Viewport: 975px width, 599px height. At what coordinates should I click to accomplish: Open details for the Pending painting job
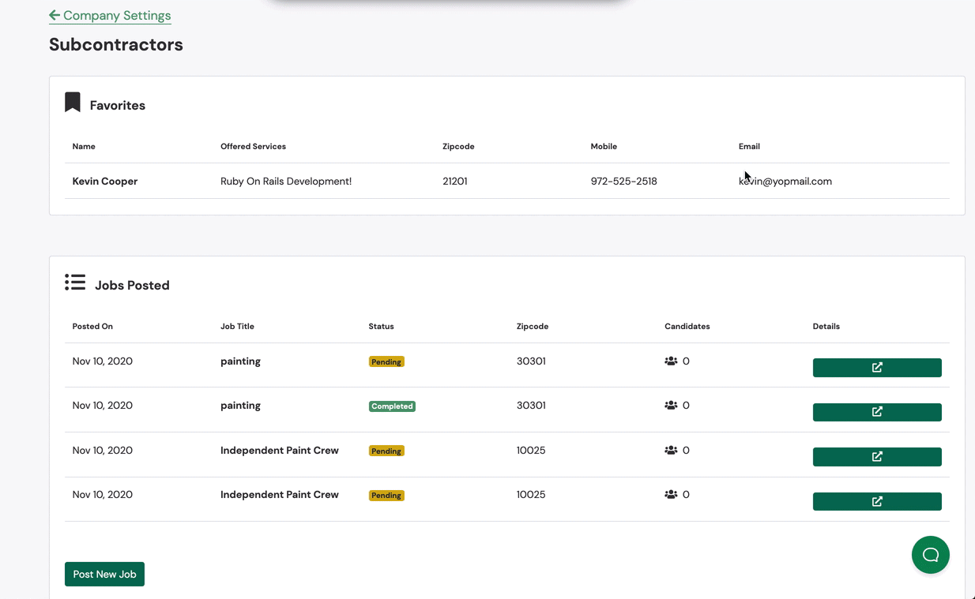876,368
